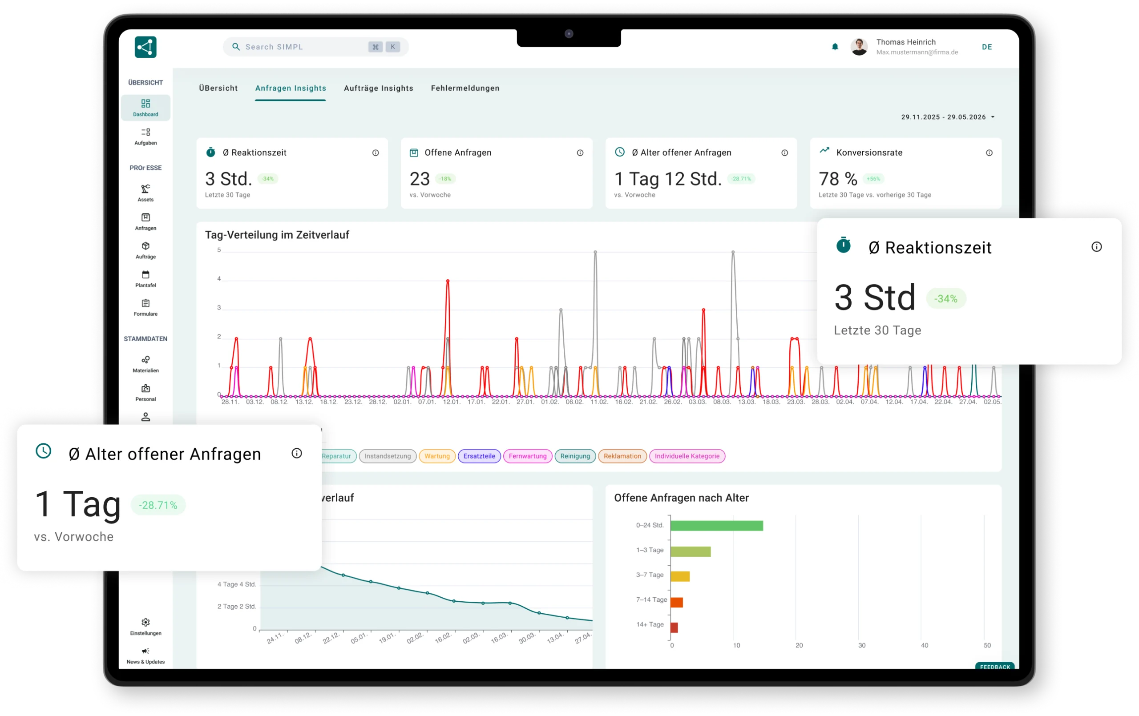This screenshot has height=716, width=1139.
Task: Click the FEEDBACK button
Action: [x=995, y=666]
